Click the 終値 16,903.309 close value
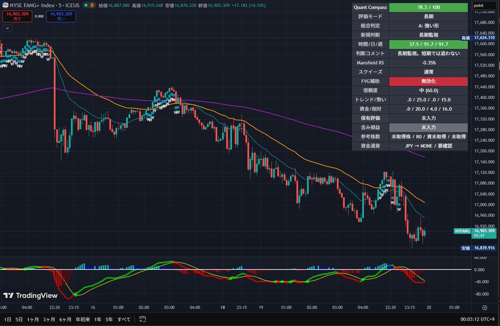Viewport: 500px width, 326px height. [x=214, y=6]
